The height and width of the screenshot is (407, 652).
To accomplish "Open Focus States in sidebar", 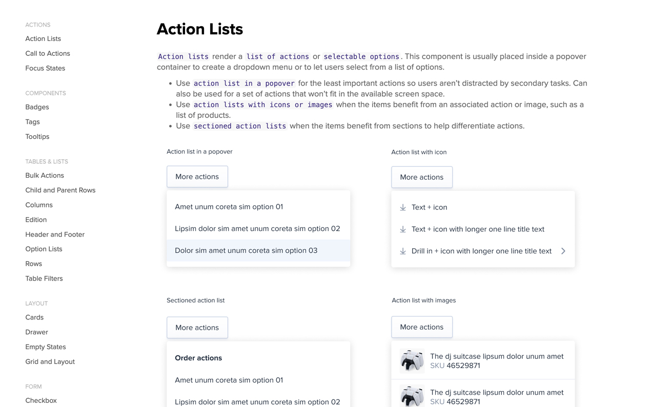I will [45, 68].
